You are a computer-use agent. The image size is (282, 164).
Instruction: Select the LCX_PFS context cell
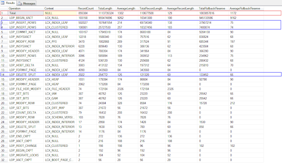60,42
